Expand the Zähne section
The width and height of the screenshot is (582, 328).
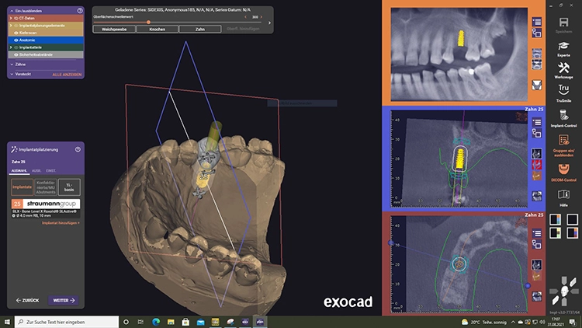(12, 65)
